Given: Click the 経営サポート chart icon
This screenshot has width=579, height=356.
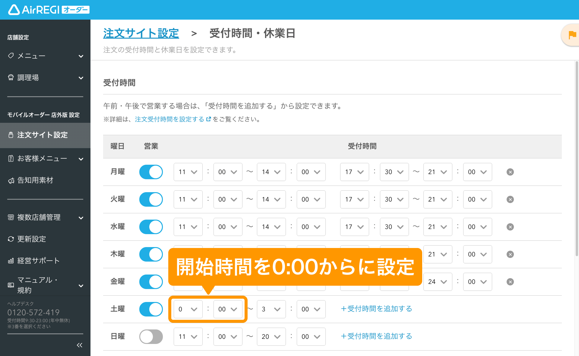Looking at the screenshot, I should coord(11,261).
